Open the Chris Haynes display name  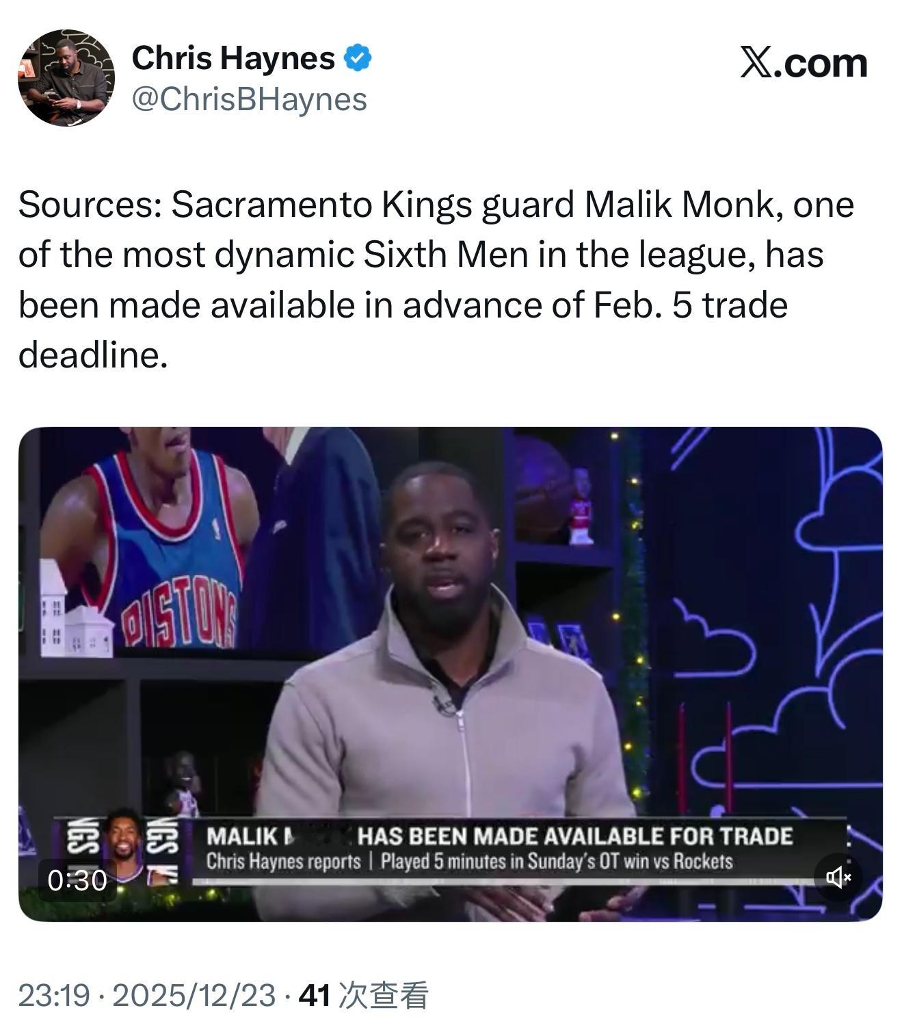pyautogui.click(x=233, y=57)
